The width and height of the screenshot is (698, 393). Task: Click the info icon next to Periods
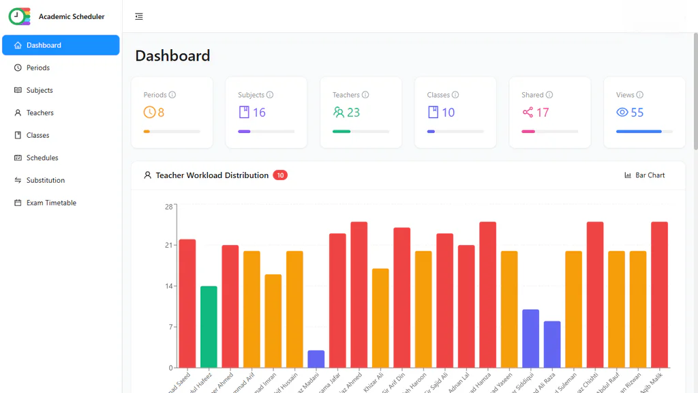(x=172, y=95)
